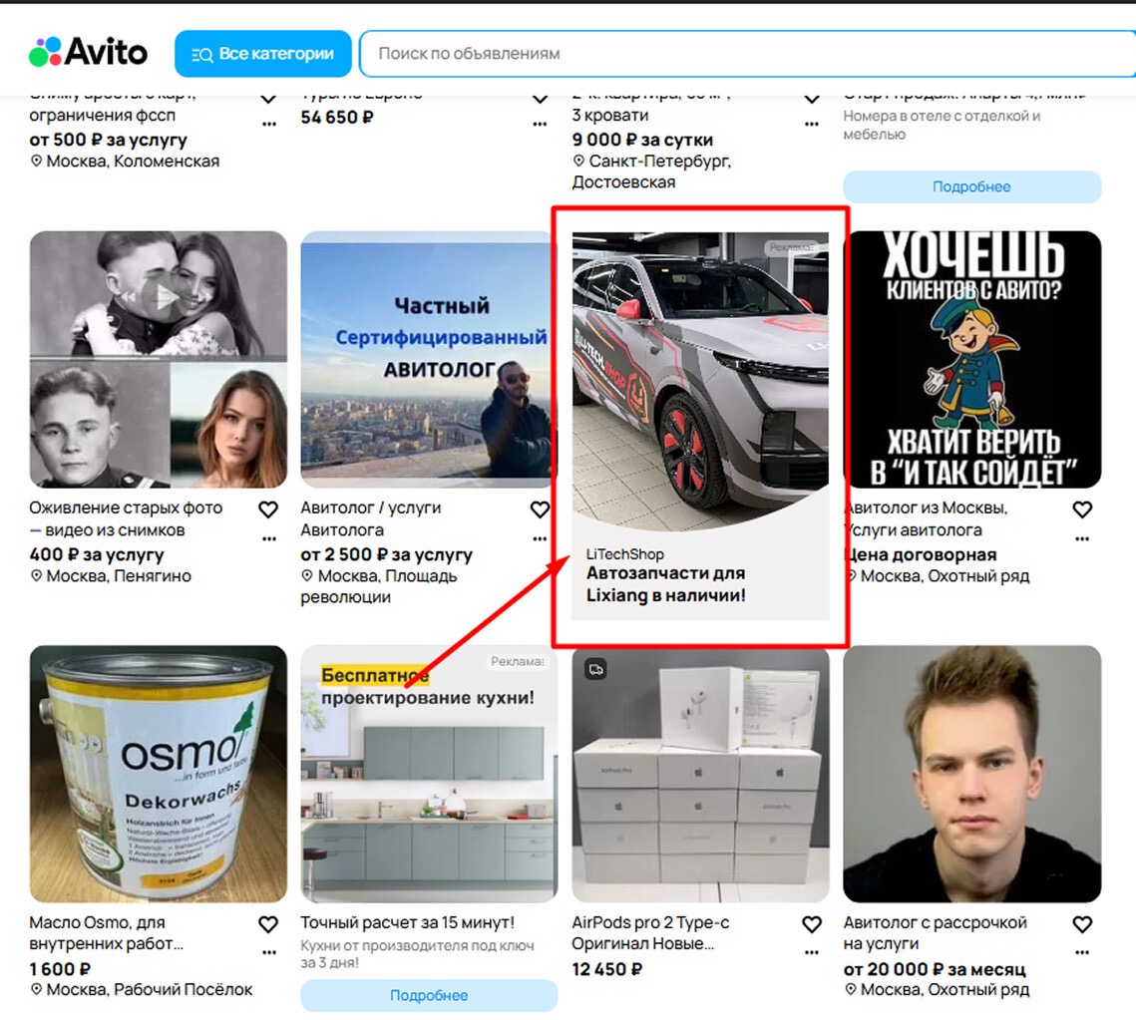Like the AirPods pro 2 listing

coord(811,925)
